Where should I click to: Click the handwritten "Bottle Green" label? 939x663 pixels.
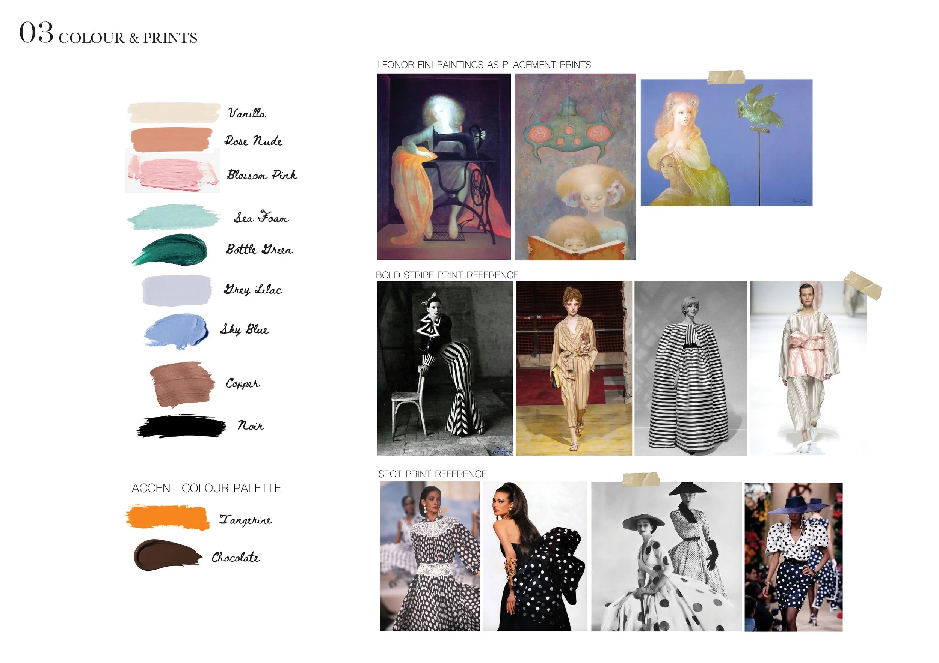(x=259, y=249)
